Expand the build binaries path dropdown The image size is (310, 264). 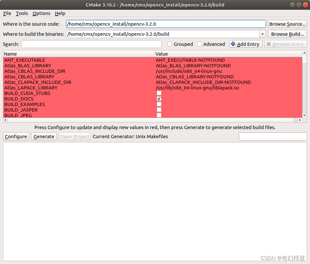coord(263,34)
